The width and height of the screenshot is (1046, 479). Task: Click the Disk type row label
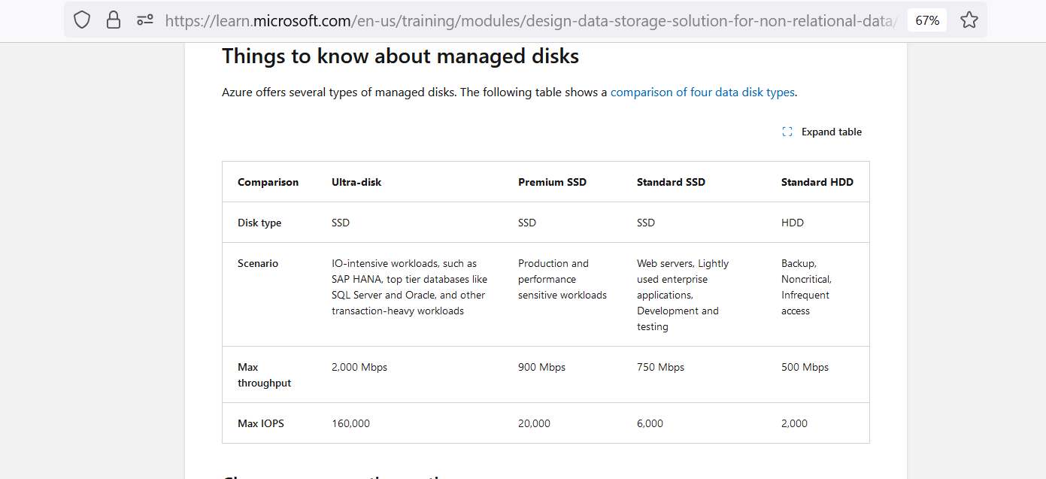pyautogui.click(x=259, y=223)
